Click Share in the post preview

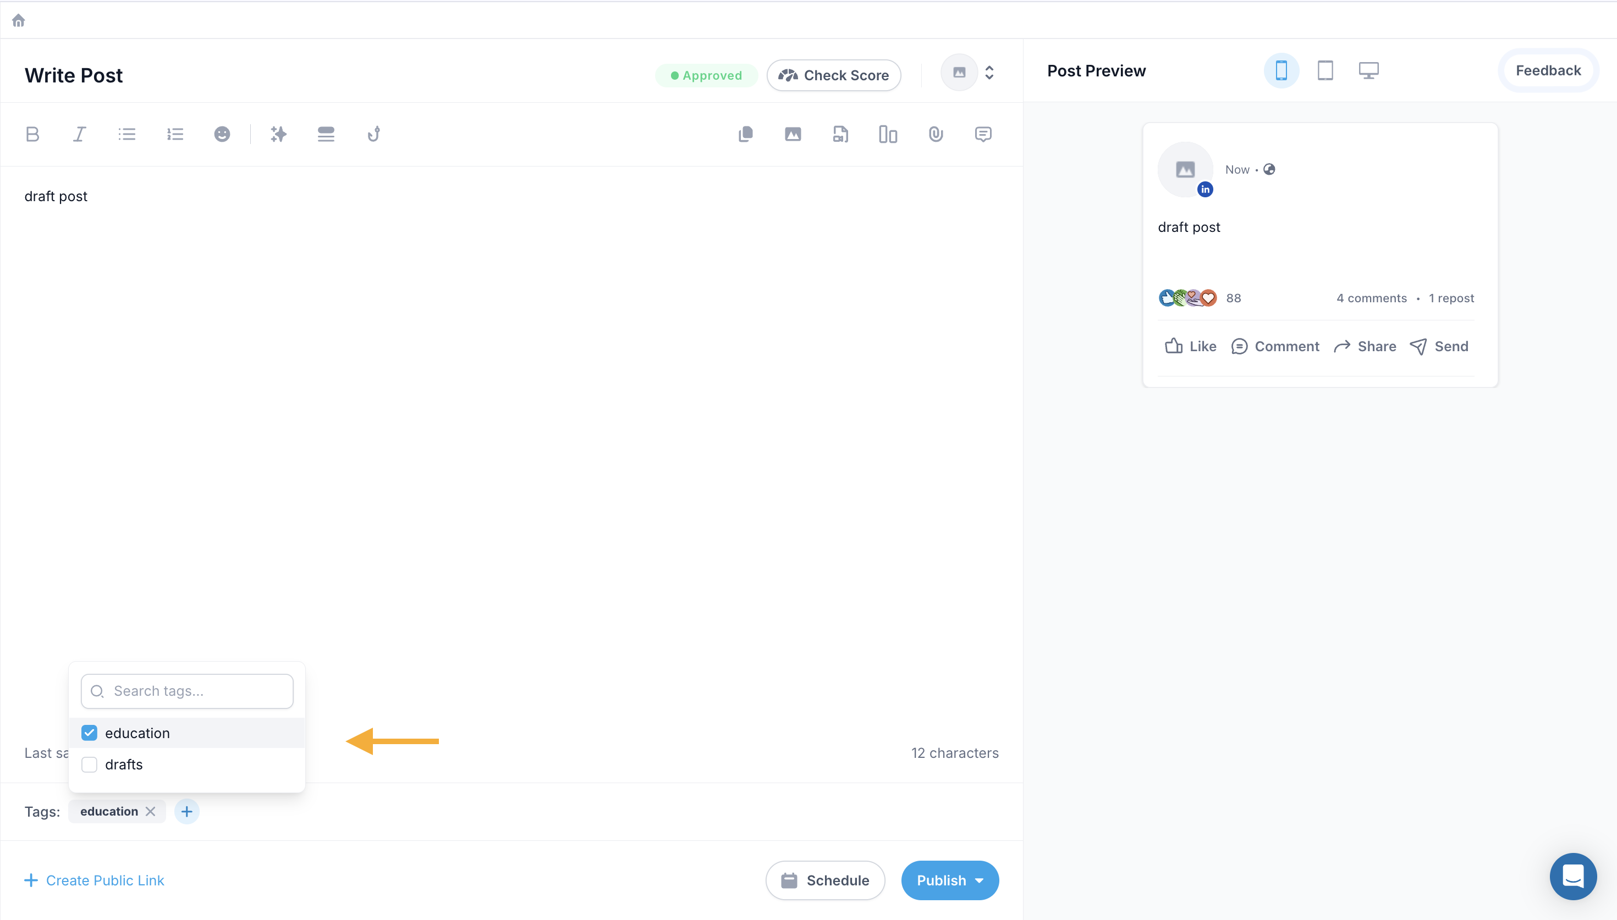(1365, 346)
